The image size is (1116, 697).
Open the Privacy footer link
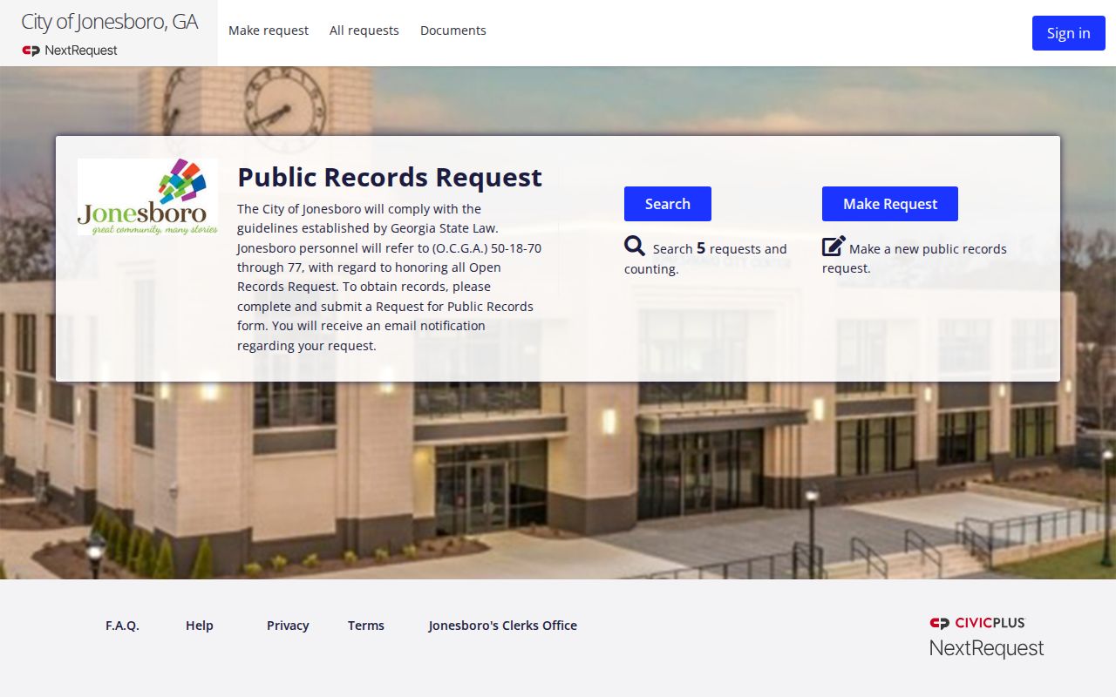(x=288, y=626)
